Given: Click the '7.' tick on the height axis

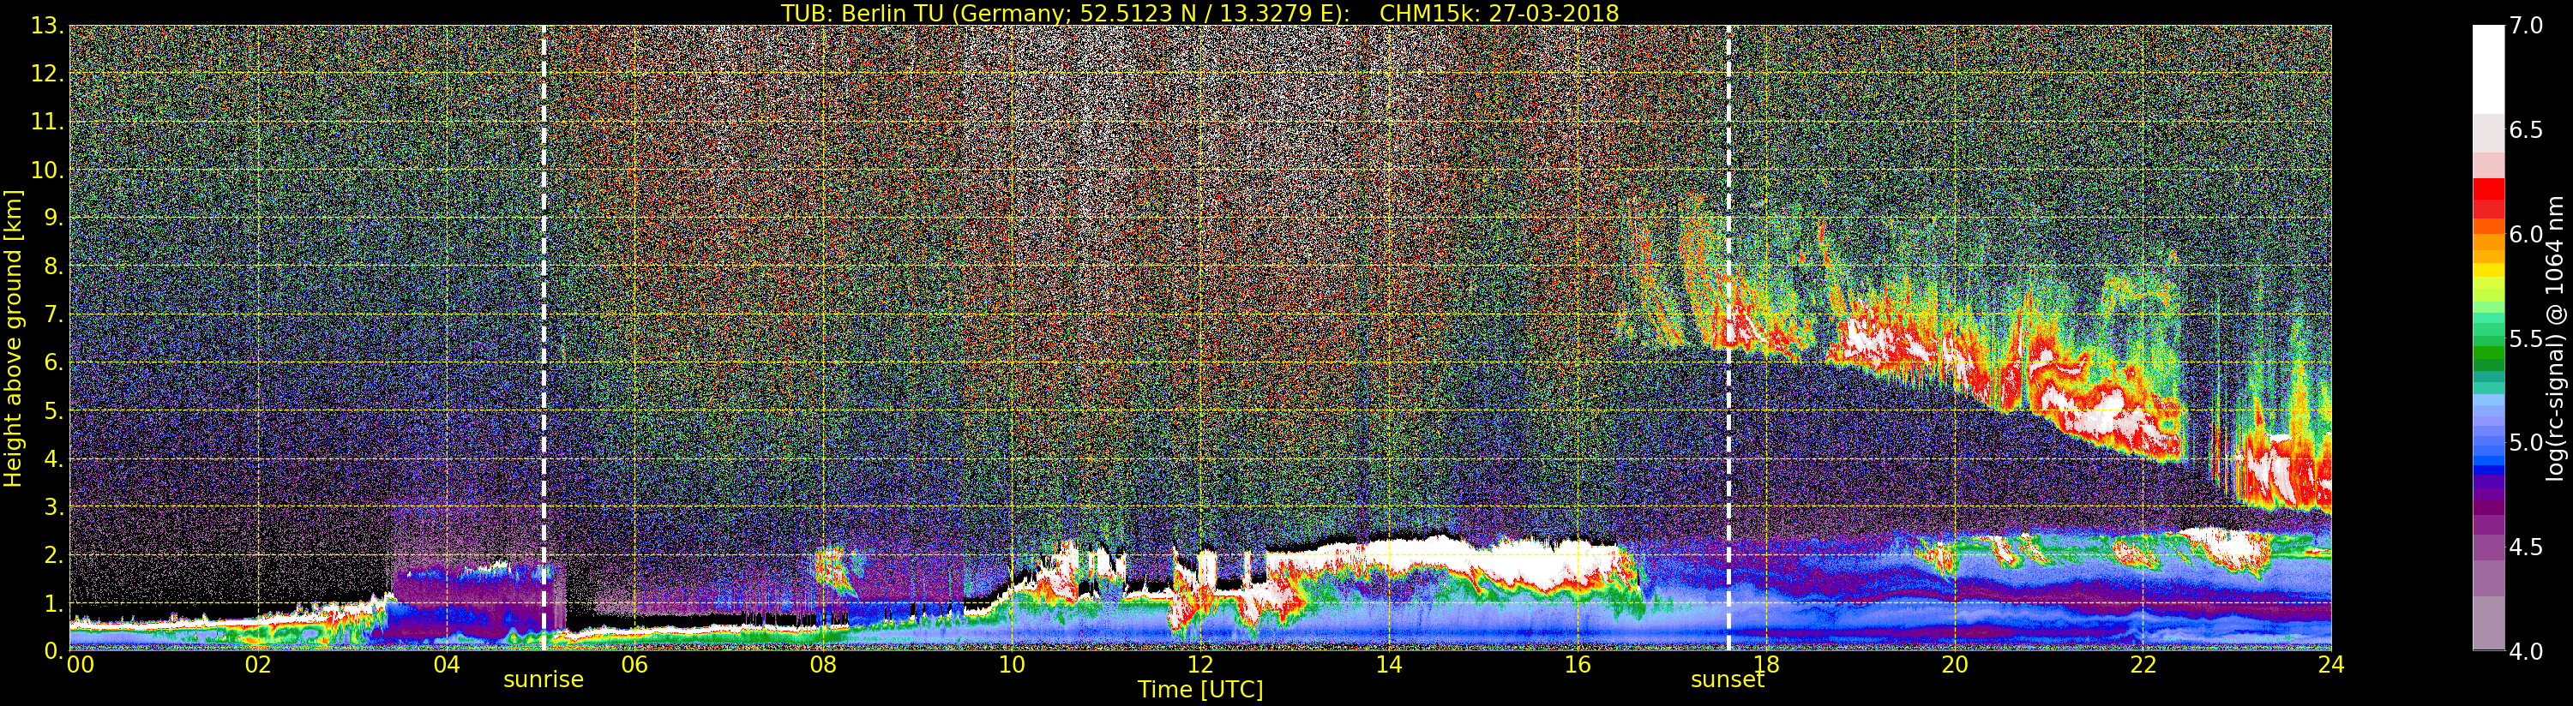Looking at the screenshot, I should click(x=55, y=314).
